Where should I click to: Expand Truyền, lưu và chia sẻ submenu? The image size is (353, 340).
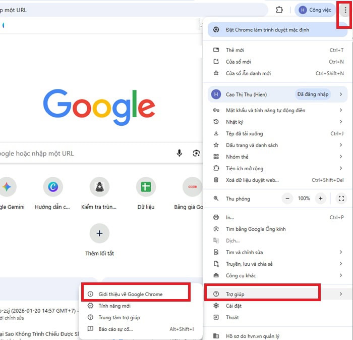tap(278, 264)
